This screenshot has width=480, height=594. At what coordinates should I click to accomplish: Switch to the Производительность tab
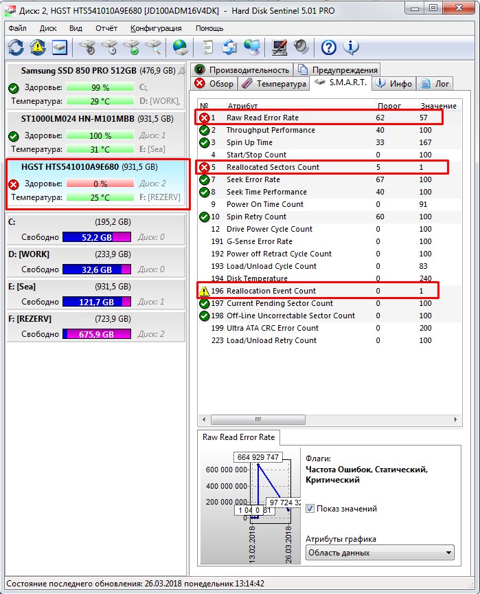tap(242, 69)
